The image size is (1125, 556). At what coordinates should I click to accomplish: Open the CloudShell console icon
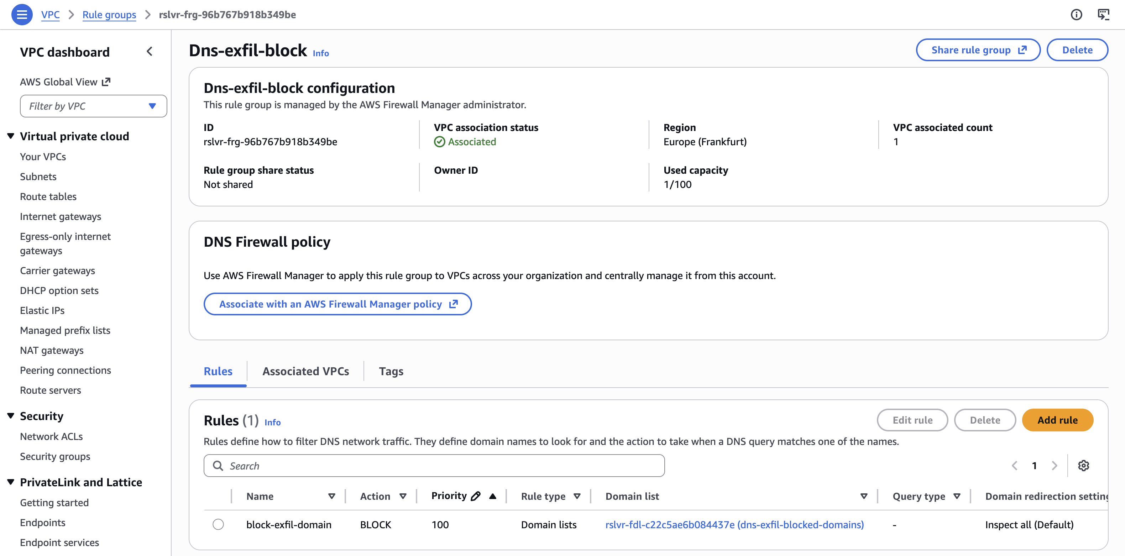click(1103, 15)
